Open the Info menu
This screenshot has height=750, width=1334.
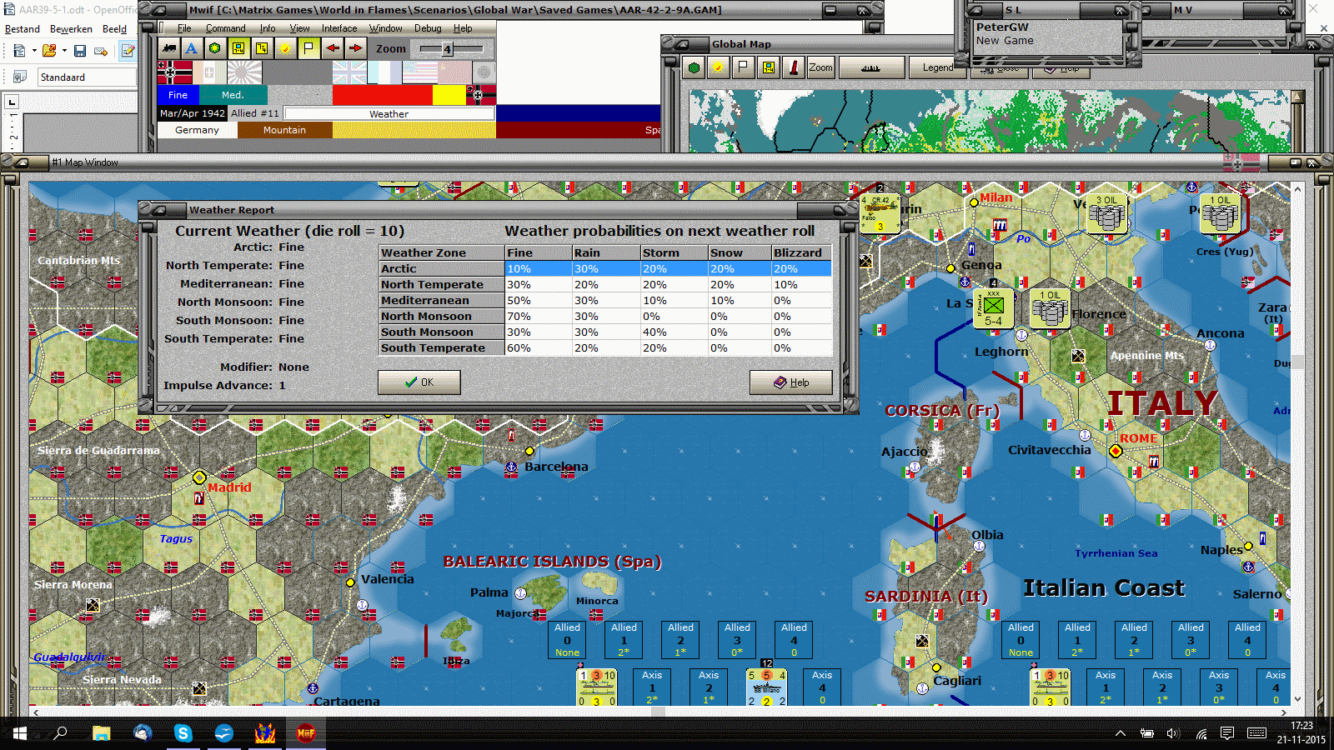point(268,28)
